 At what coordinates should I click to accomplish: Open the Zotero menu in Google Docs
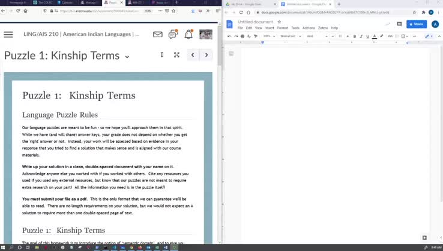[x=323, y=28]
